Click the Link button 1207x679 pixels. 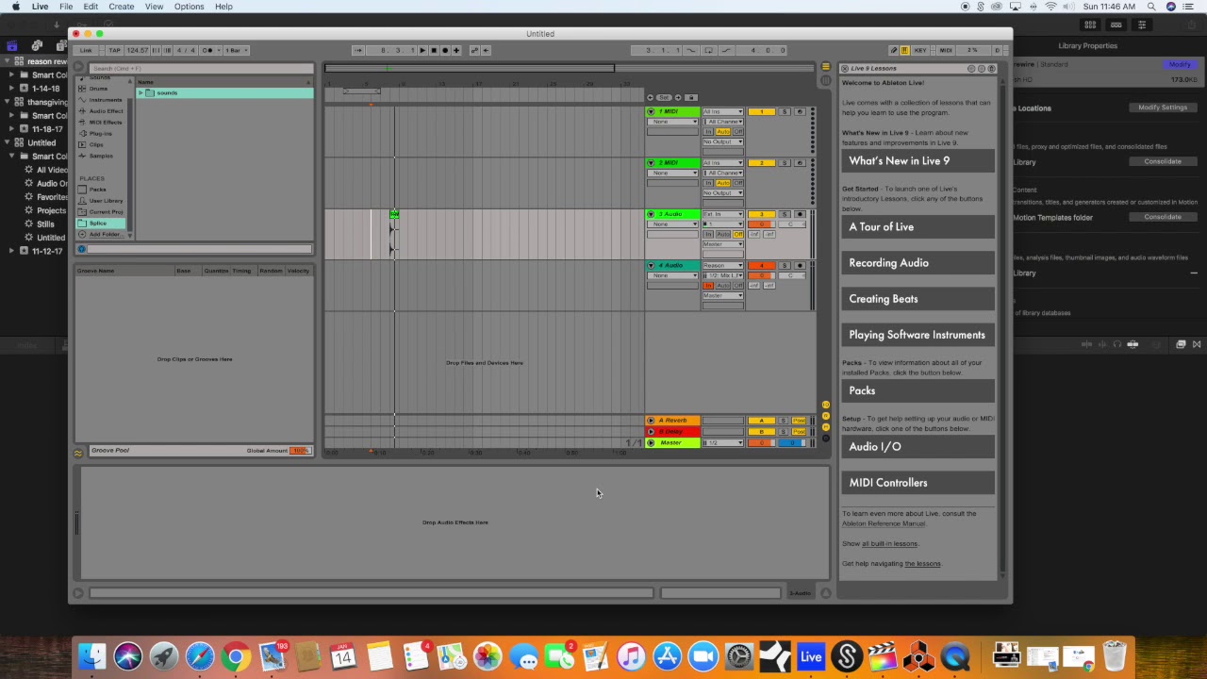87,50
